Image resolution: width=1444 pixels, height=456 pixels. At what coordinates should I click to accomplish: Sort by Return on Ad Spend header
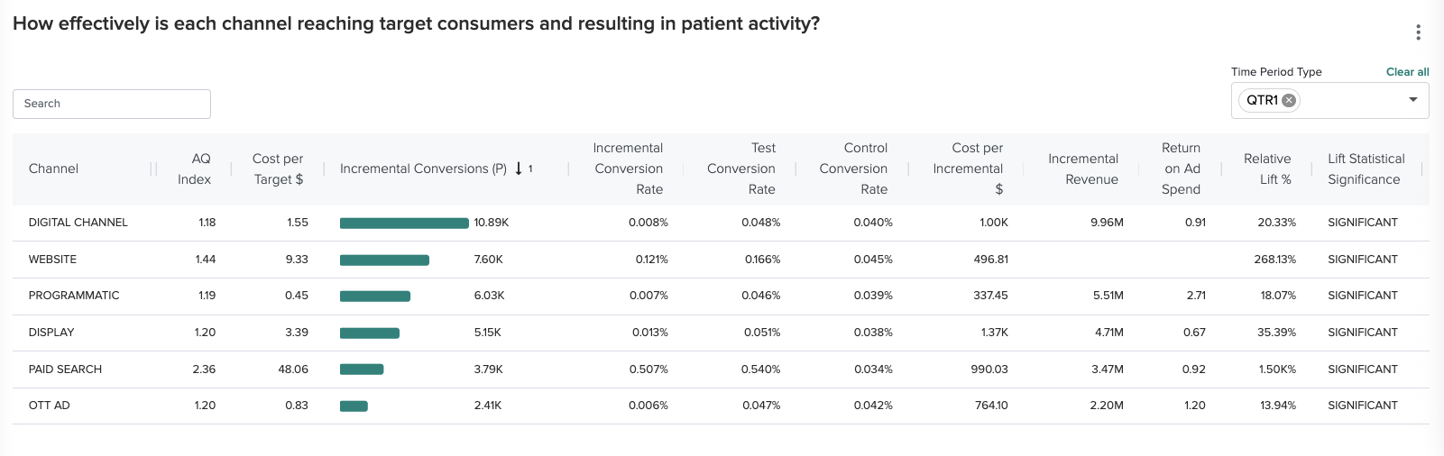(x=1182, y=169)
